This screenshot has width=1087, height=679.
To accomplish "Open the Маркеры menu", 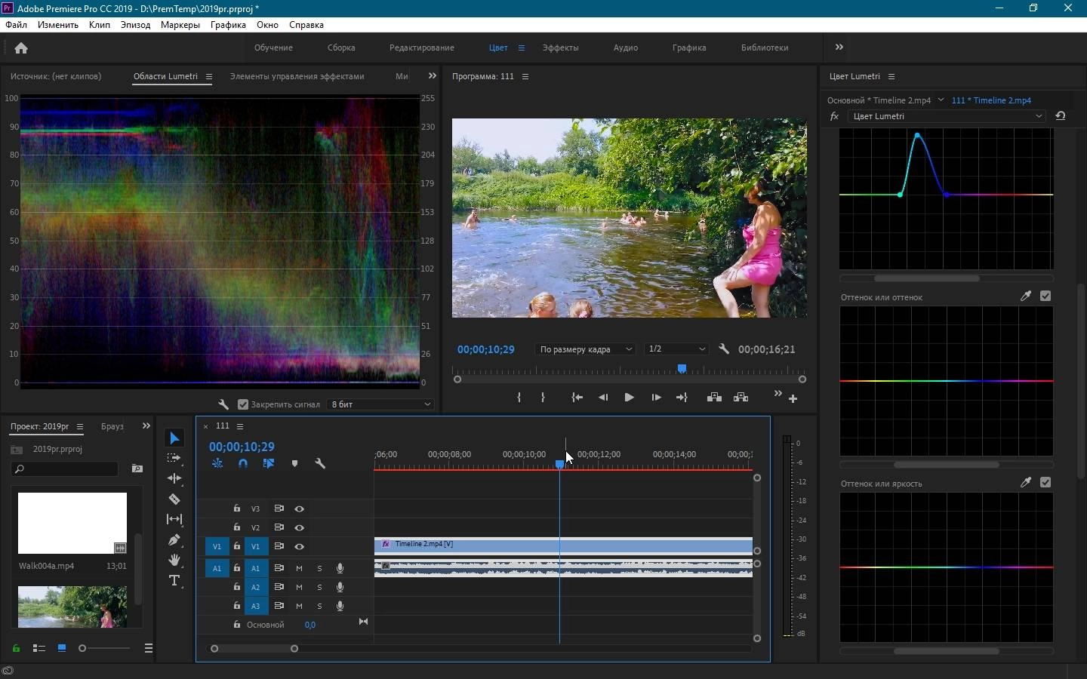I will pyautogui.click(x=180, y=25).
